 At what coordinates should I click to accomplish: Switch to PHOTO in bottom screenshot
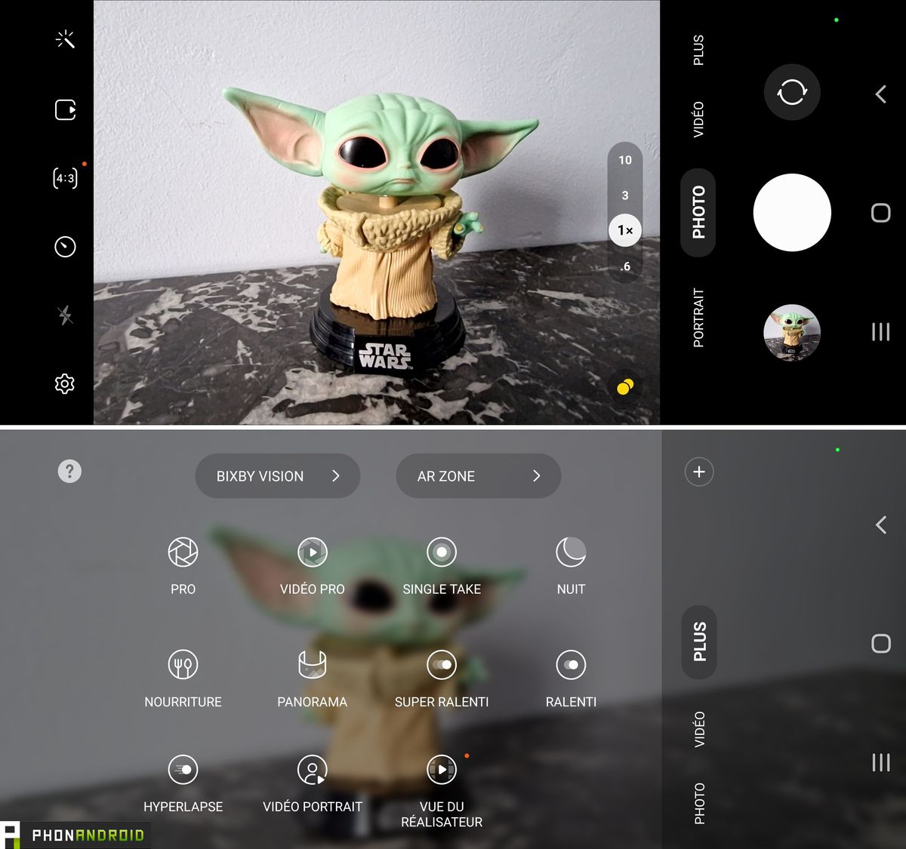[x=699, y=804]
